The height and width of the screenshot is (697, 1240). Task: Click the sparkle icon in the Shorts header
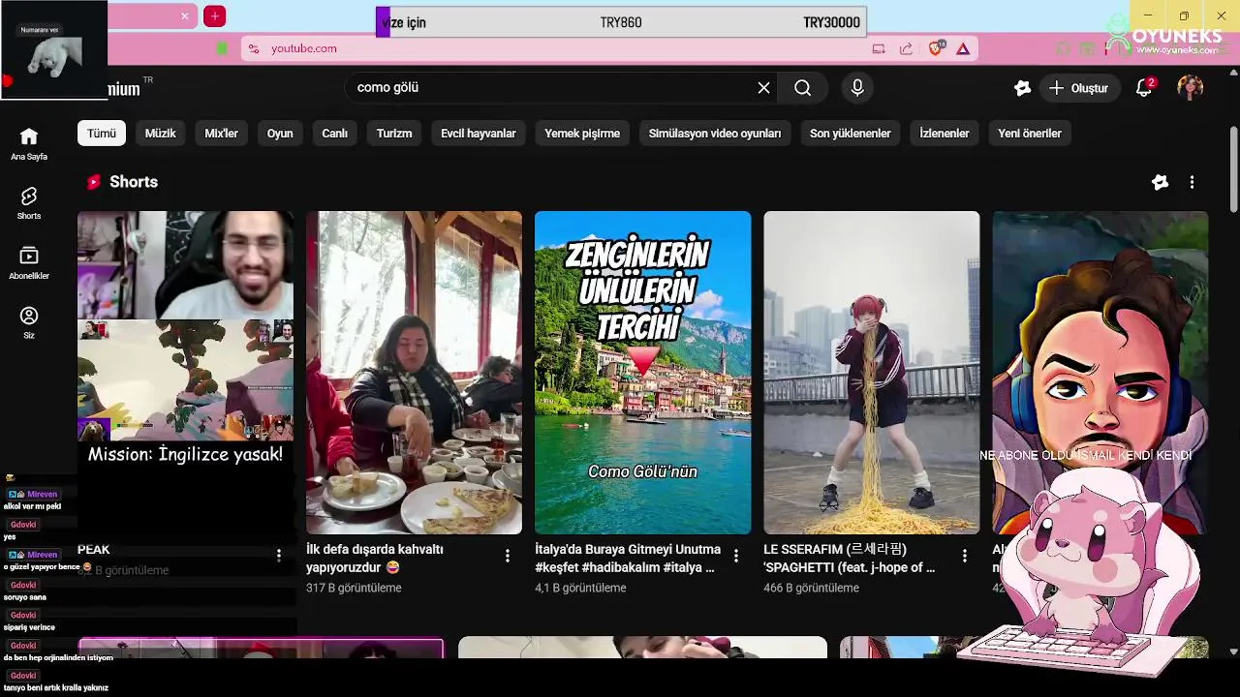(x=1160, y=182)
